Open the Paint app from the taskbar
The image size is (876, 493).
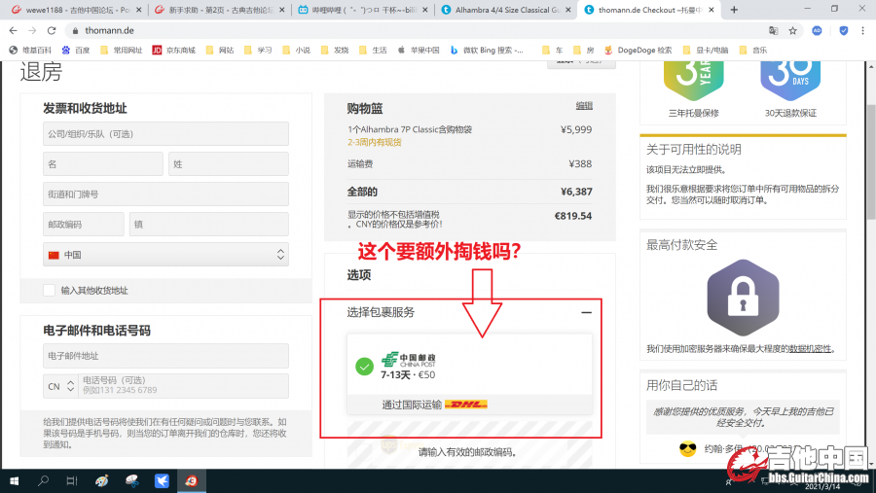pyautogui.click(x=103, y=480)
